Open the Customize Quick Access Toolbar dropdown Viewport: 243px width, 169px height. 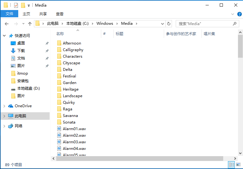click(29, 6)
